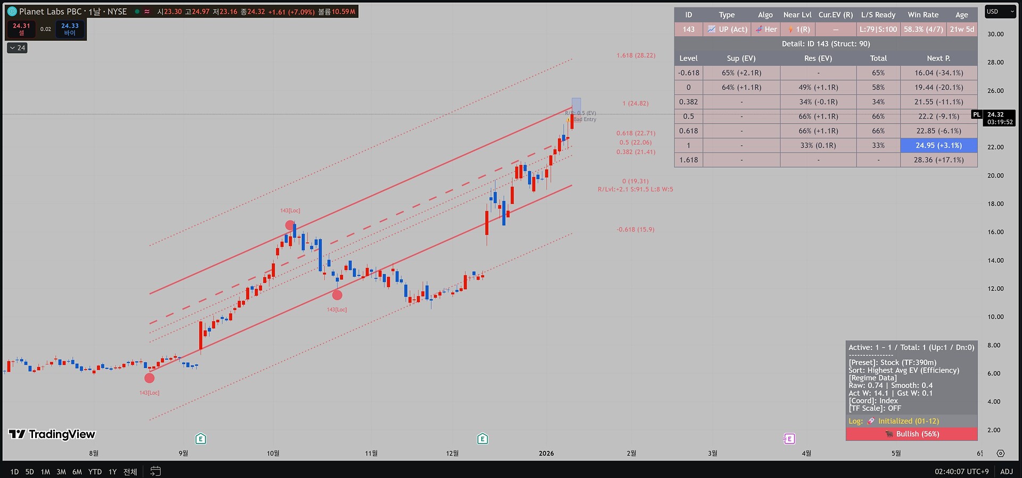
Task: Click the R/Lvl:+2.1 S:91.5 annotation label
Action: pos(635,189)
